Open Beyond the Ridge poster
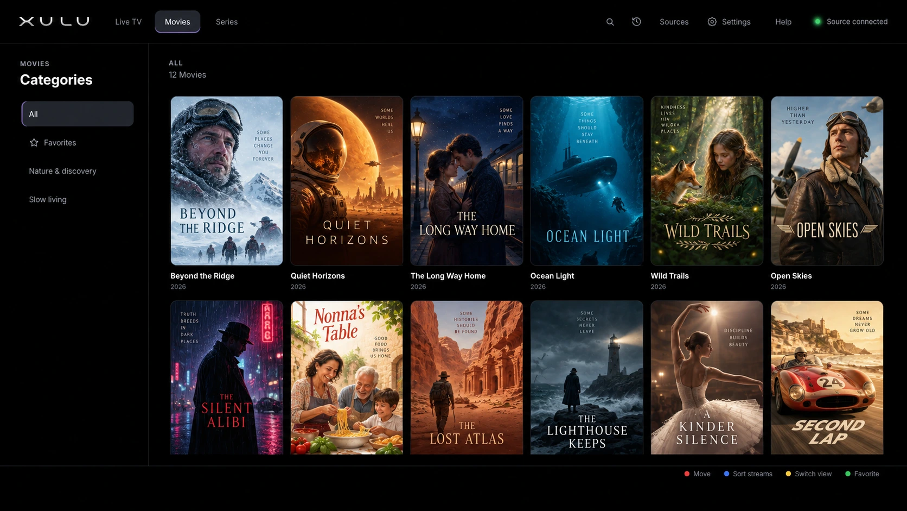Viewport: 907px width, 511px height. pos(227,181)
